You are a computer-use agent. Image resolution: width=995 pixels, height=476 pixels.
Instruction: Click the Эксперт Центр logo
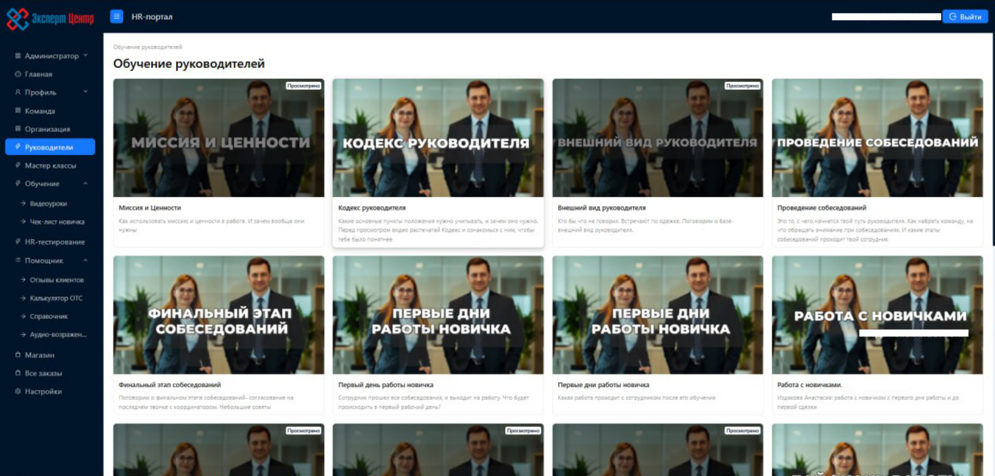click(50, 19)
